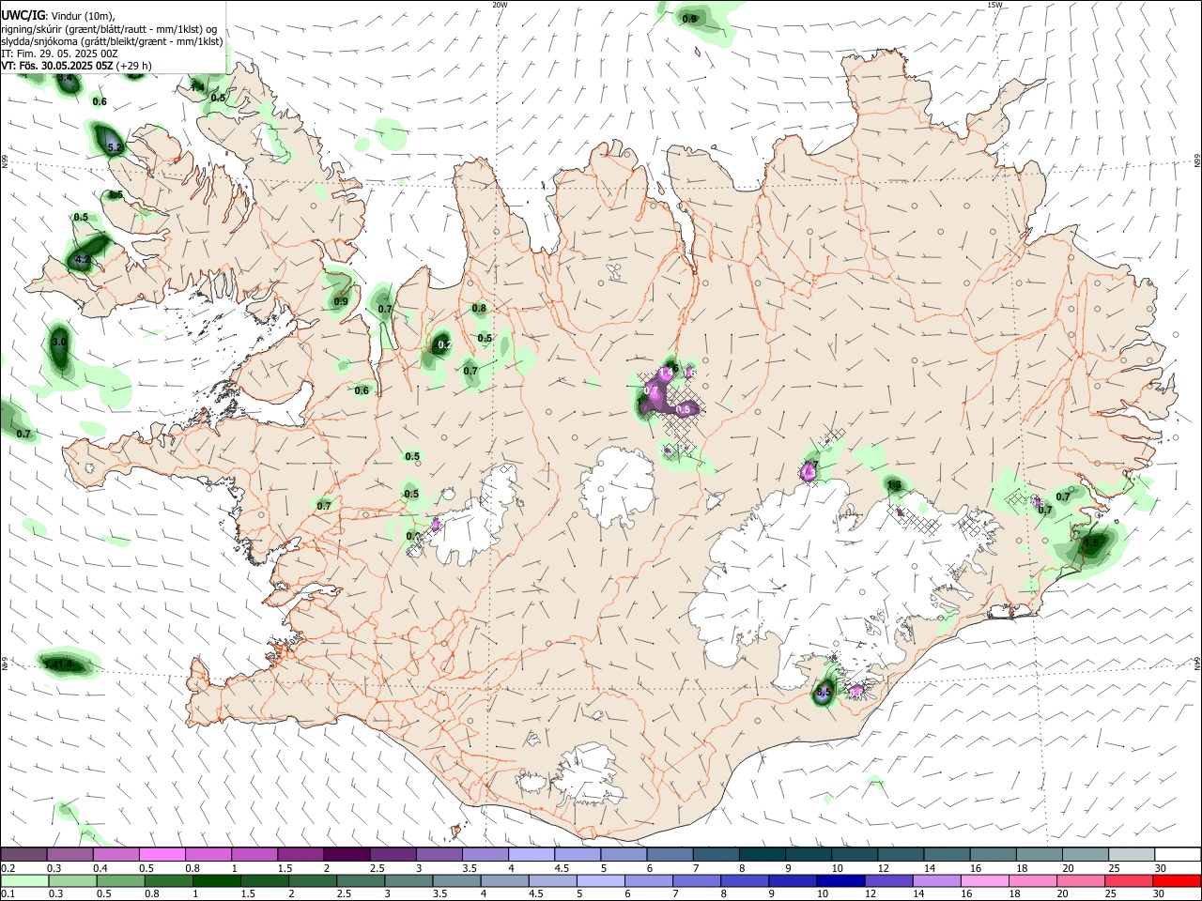
Task: Select the white swatch past 30 in snow legend
Action: (x=1178, y=855)
